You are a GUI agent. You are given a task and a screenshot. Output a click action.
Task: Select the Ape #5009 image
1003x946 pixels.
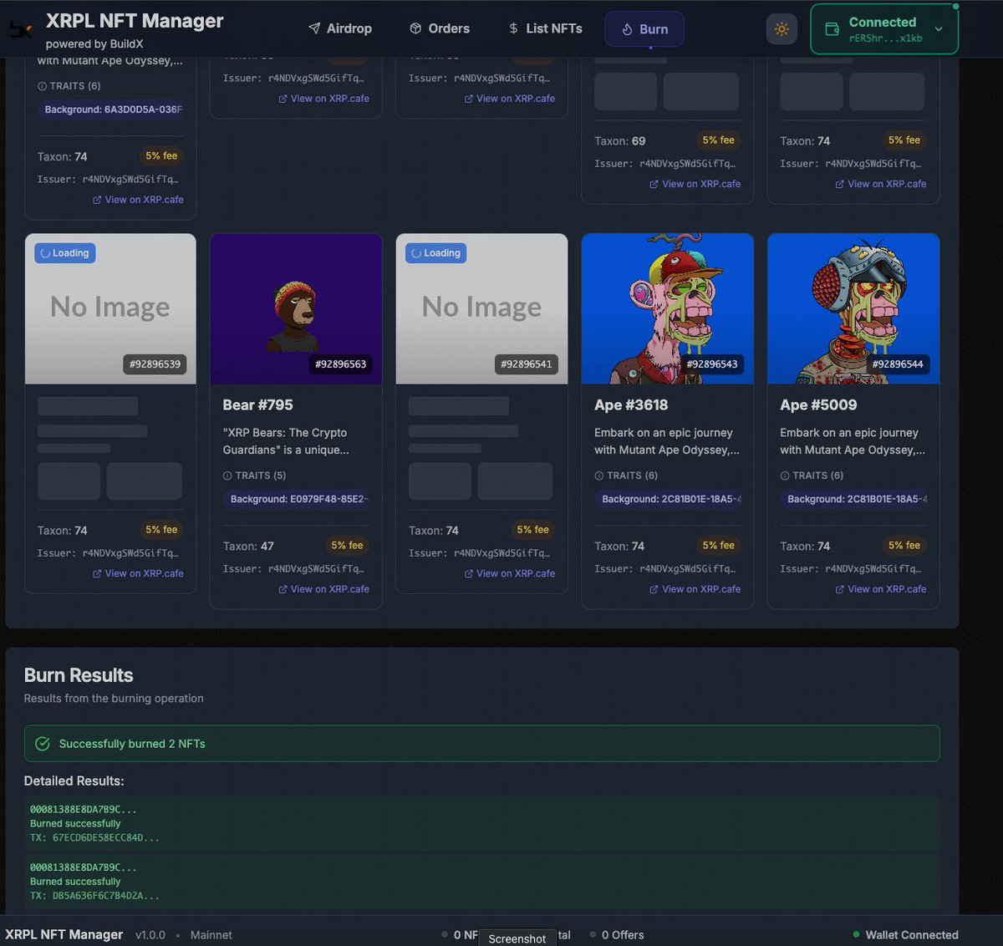pyautogui.click(x=853, y=308)
